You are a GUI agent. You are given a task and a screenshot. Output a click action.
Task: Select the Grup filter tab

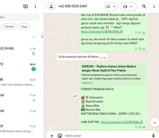tap(24, 27)
